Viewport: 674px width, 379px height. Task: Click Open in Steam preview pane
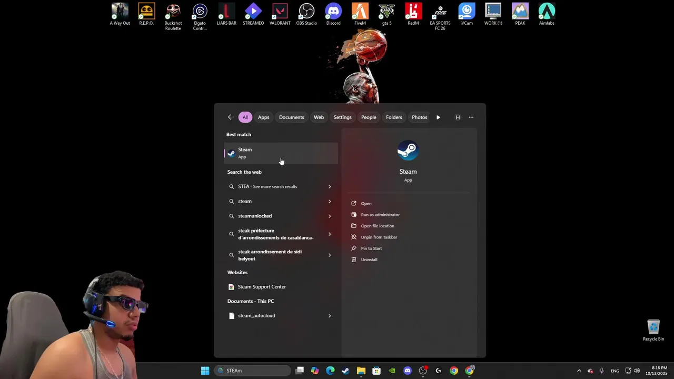(x=366, y=204)
